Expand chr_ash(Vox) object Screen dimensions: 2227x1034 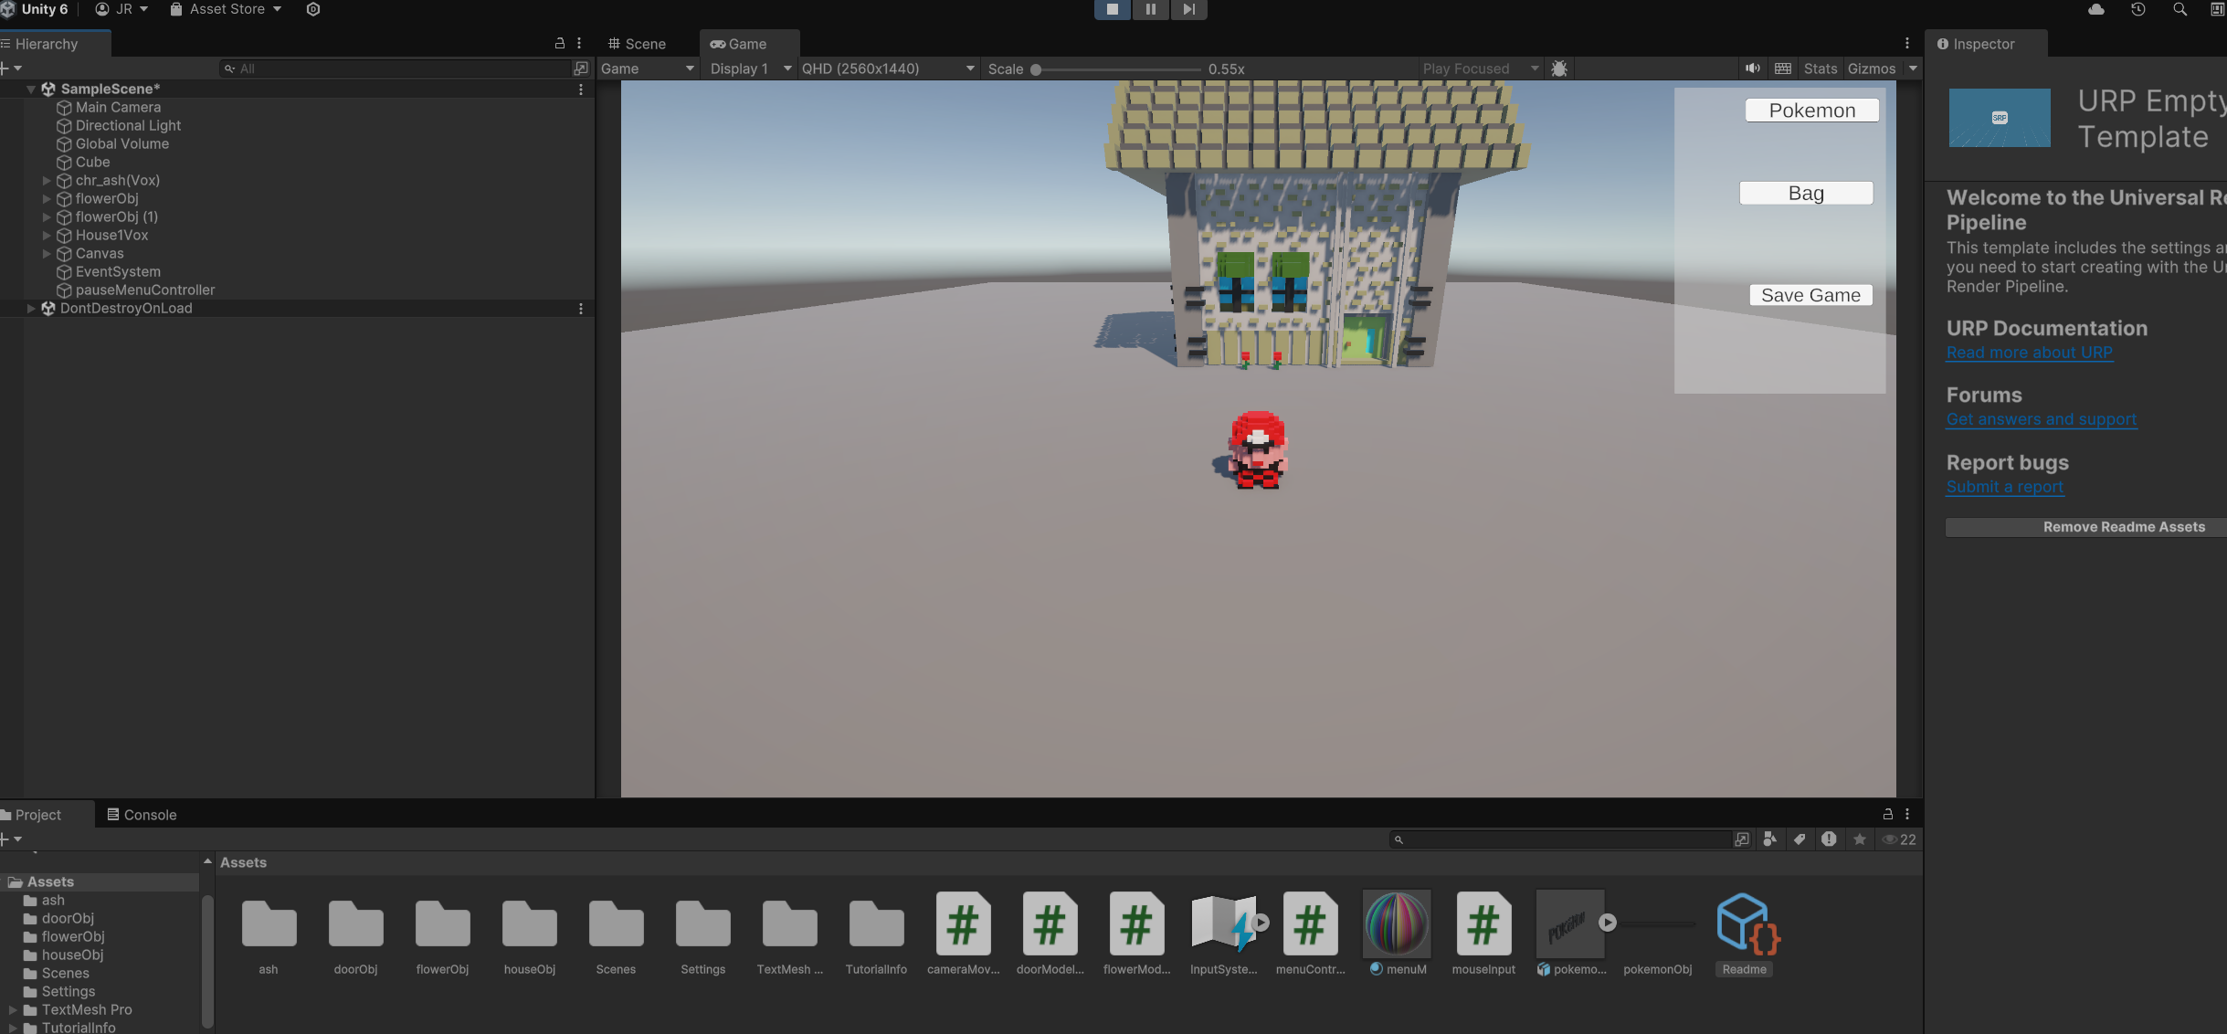47,180
